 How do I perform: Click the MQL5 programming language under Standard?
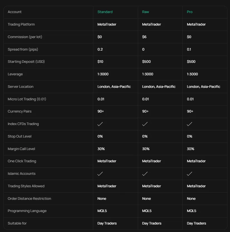(102, 211)
